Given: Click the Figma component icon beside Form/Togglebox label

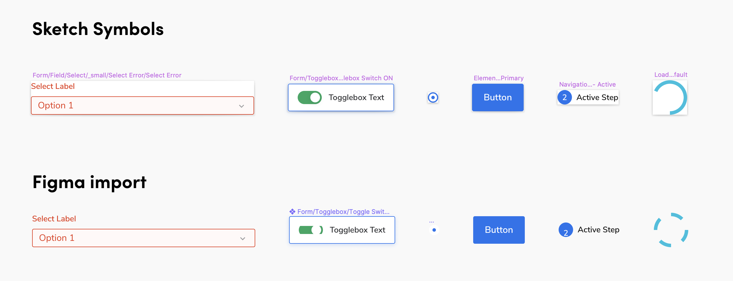Looking at the screenshot, I should tap(292, 212).
